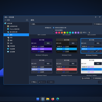Pick the yellow accent colour

point(65,33)
